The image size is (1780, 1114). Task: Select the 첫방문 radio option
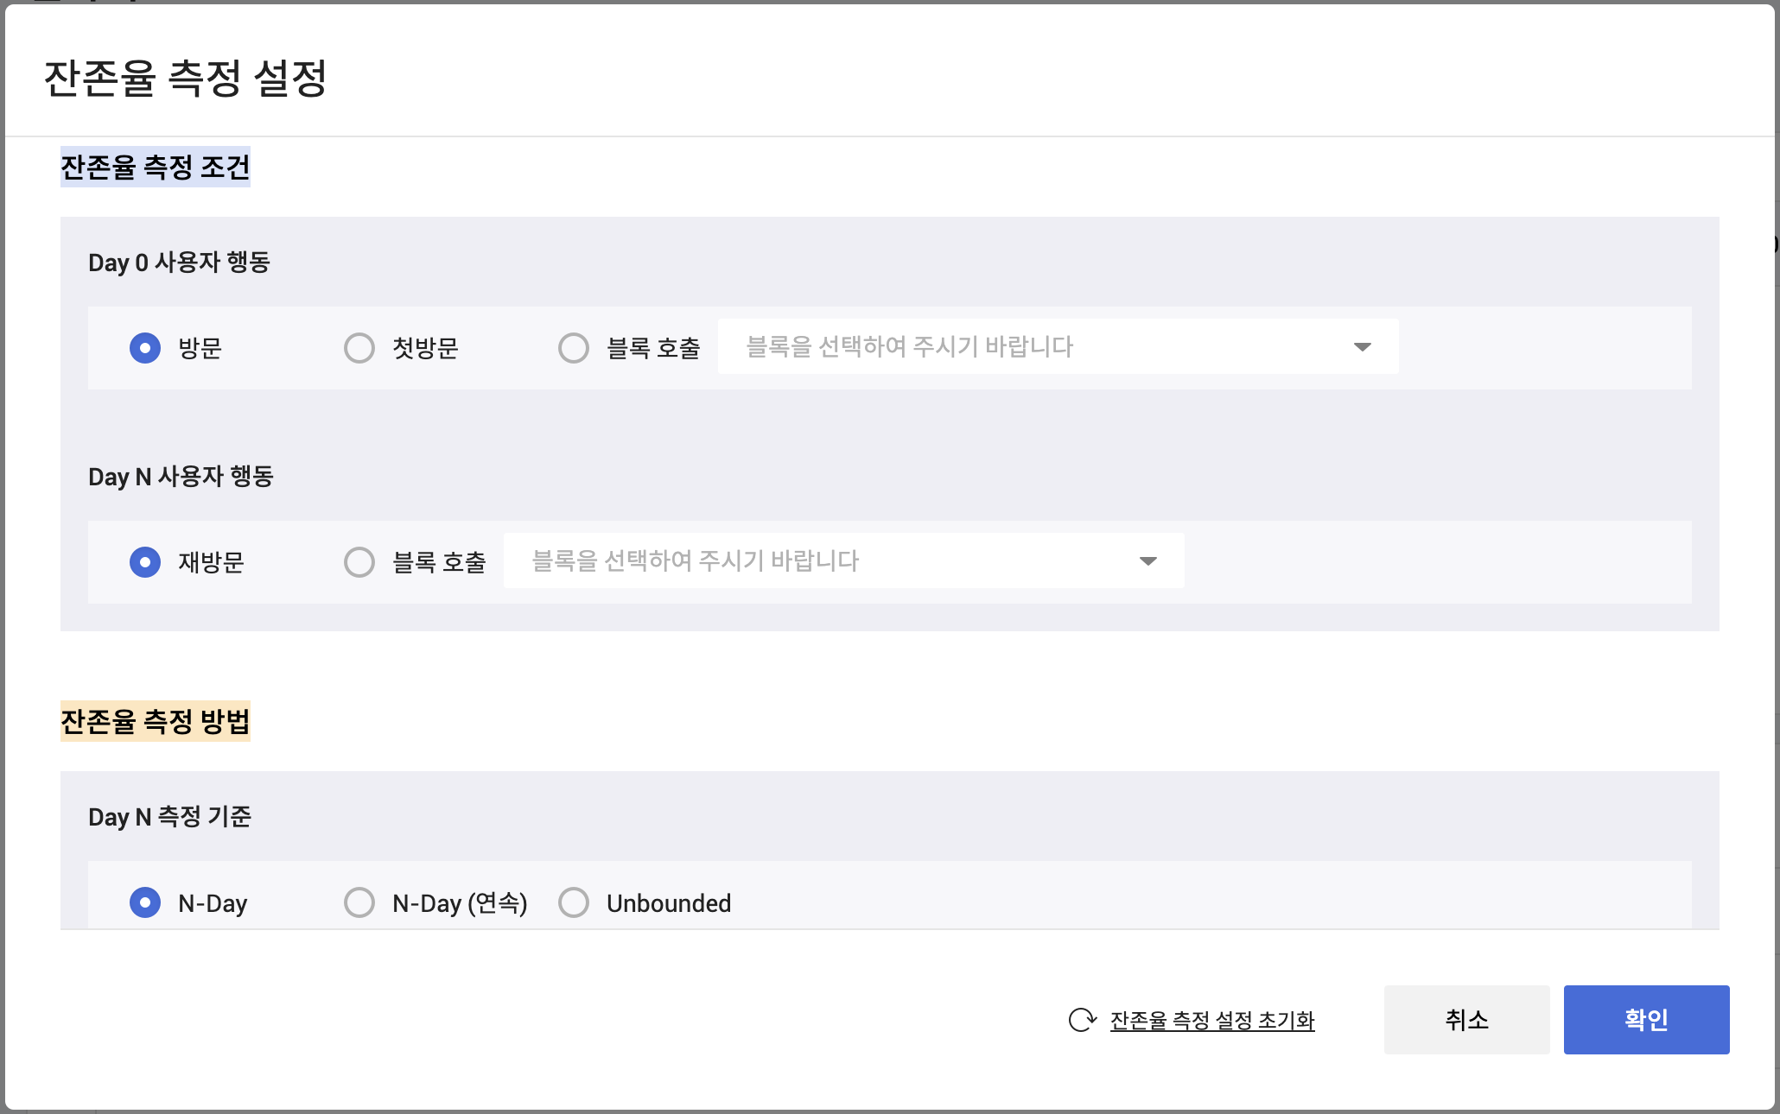point(359,348)
